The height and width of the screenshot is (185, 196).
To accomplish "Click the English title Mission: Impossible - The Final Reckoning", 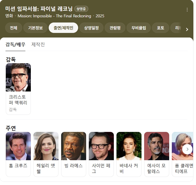I will coord(54,16).
